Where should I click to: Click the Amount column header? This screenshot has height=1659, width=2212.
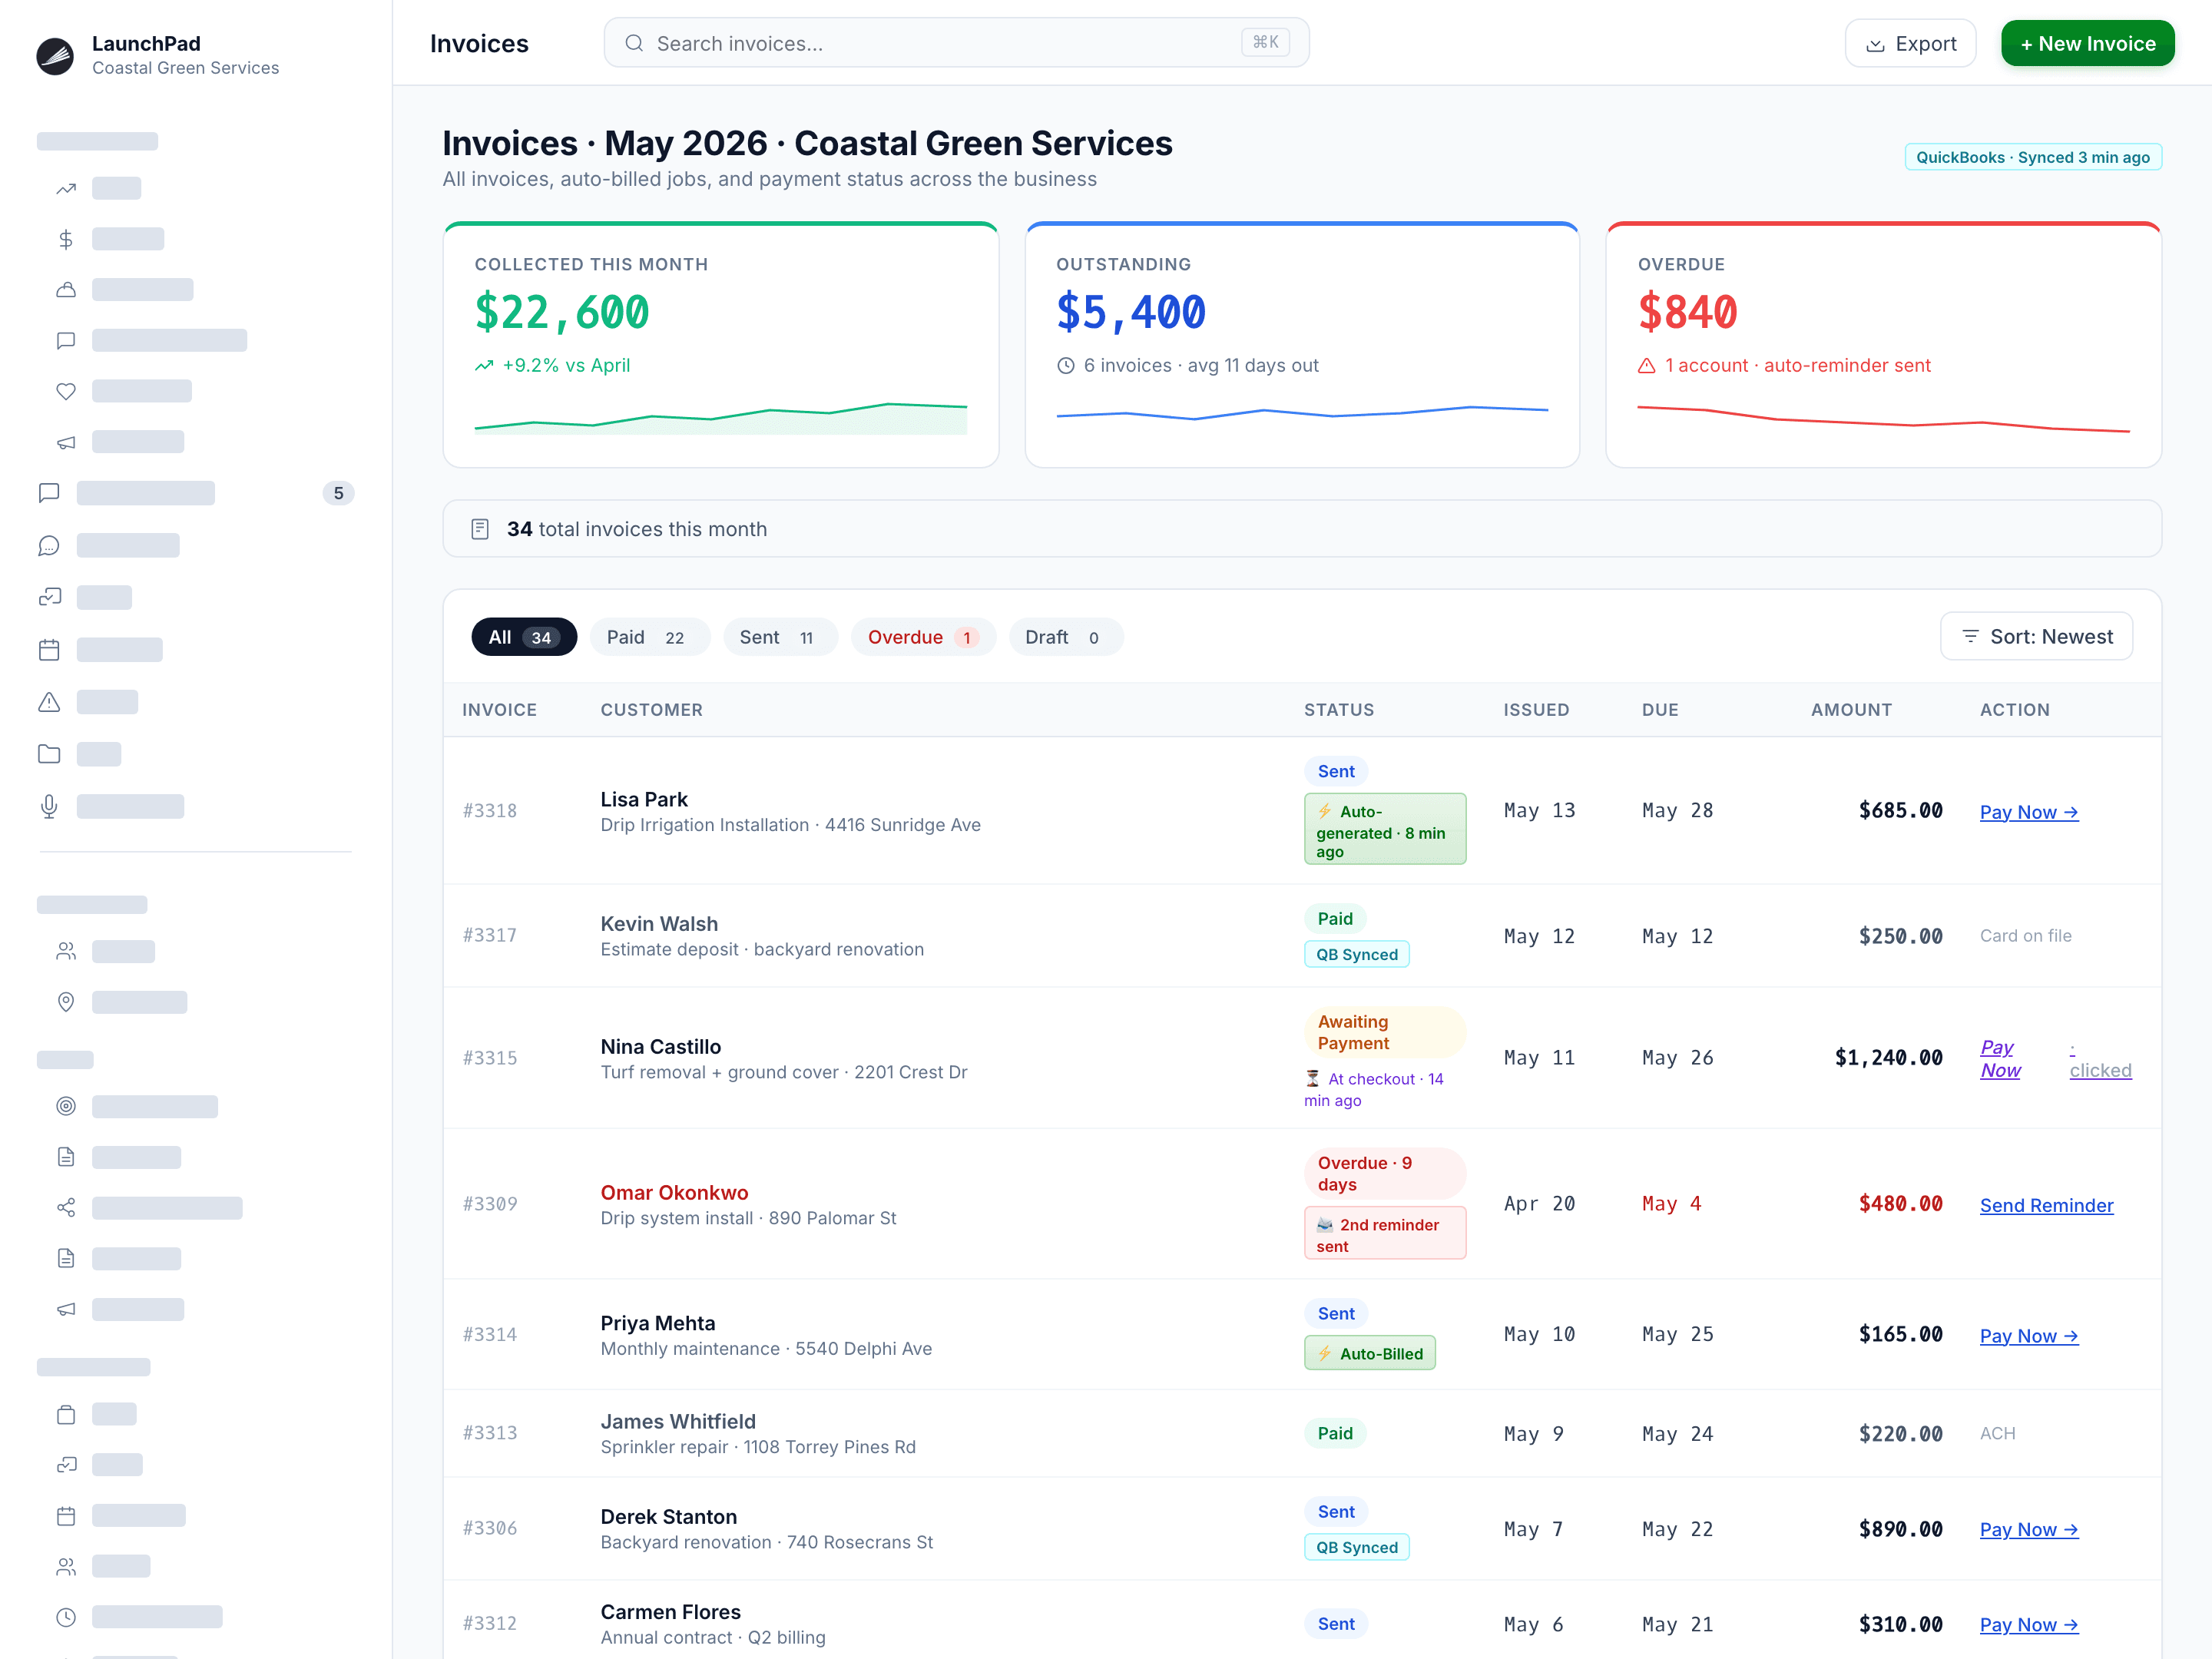click(x=1851, y=709)
